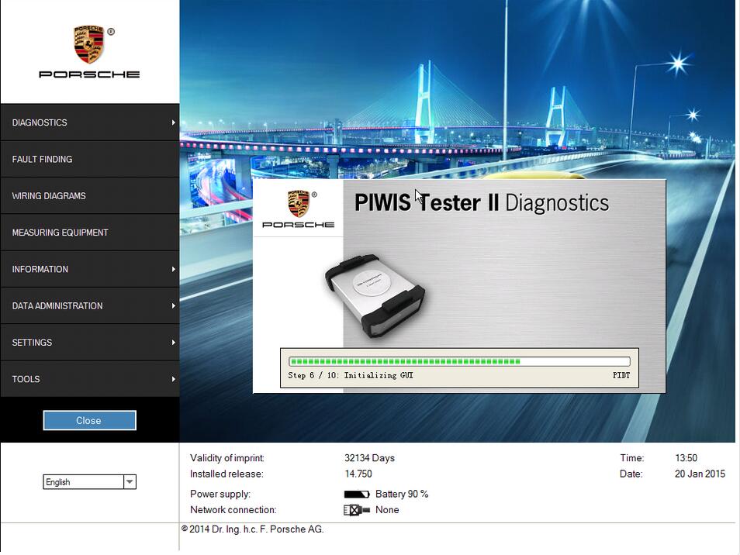Click the blue Close button

pos(90,420)
